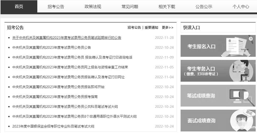Expand the 更多>> announcements list
Screen dimensions: 257x133
click(x=167, y=27)
